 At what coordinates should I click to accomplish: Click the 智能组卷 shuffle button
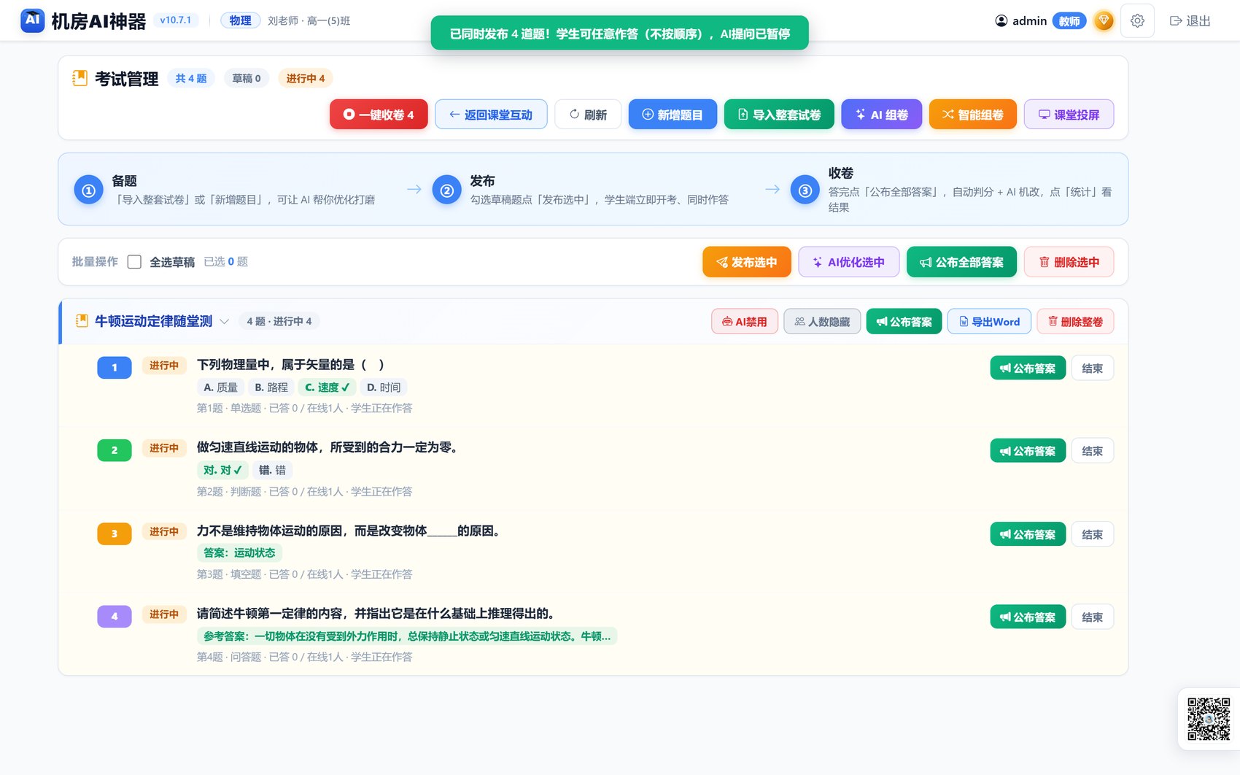click(x=972, y=115)
